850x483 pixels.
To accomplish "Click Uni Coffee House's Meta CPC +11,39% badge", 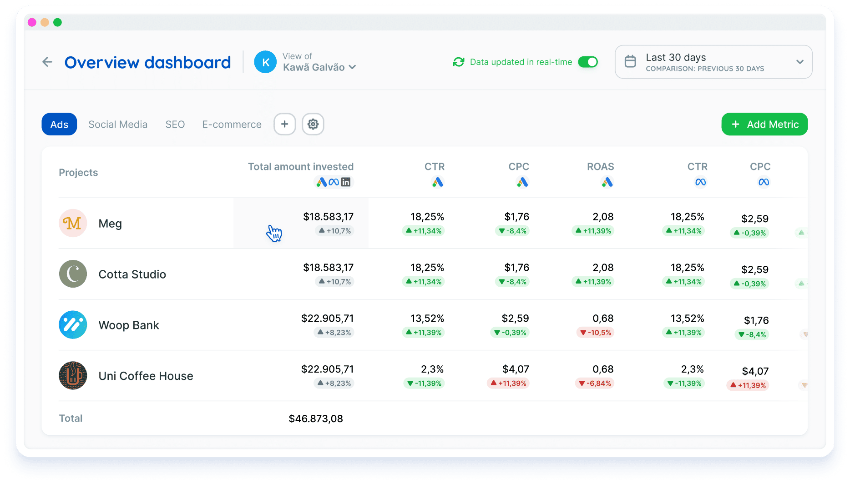I will point(748,386).
